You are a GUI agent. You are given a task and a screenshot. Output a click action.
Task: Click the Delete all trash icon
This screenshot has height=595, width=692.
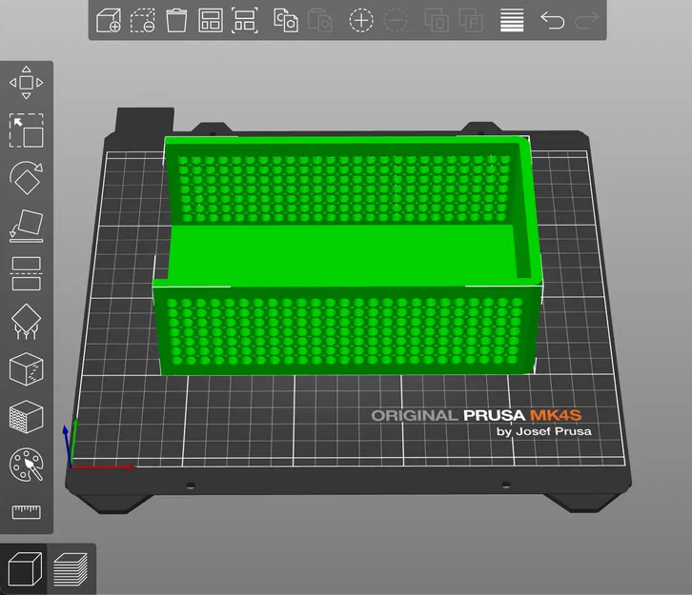click(176, 20)
